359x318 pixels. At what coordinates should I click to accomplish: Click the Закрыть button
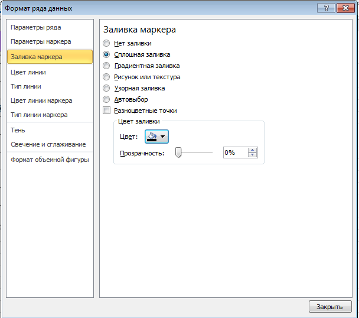pos(330,307)
